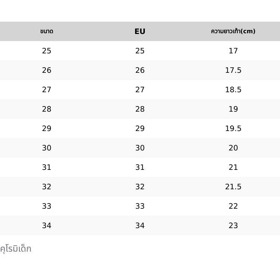Select the 20 cm length cell
Screen dimensions: 280x280
click(233, 148)
